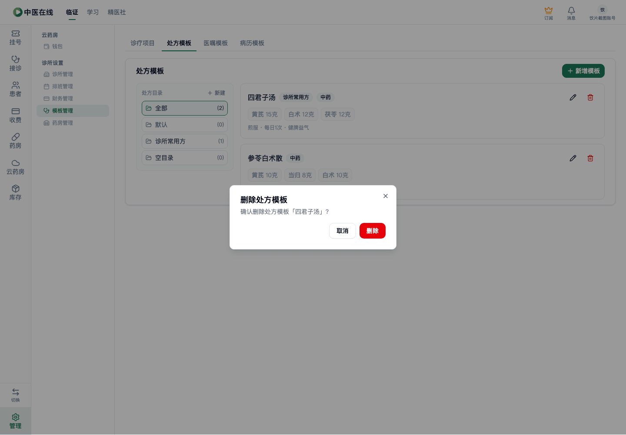626x435 pixels.
Task: Click the 中医在线 logo
Action: point(33,12)
